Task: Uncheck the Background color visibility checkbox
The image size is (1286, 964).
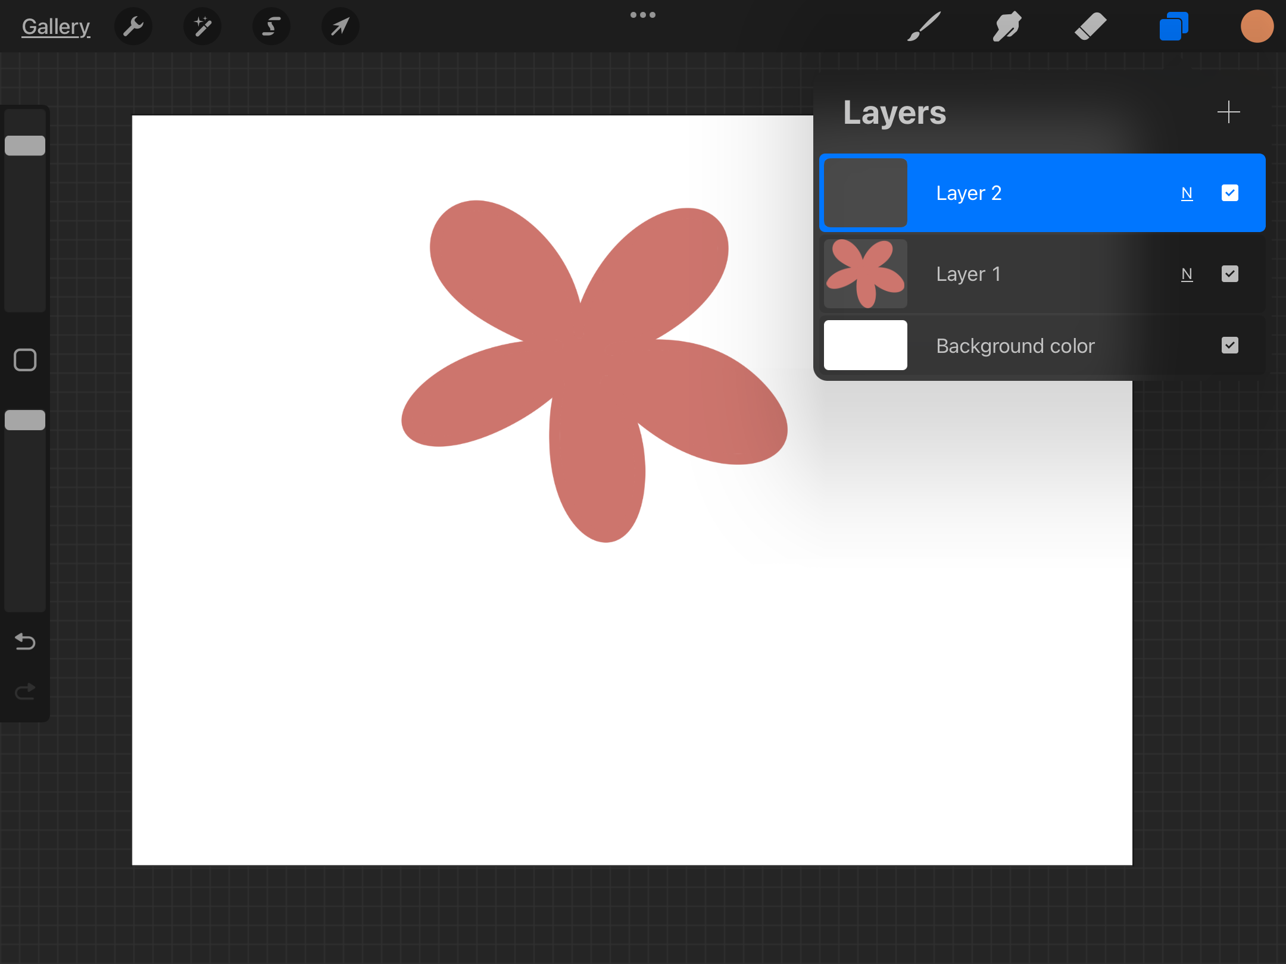Action: click(1229, 345)
